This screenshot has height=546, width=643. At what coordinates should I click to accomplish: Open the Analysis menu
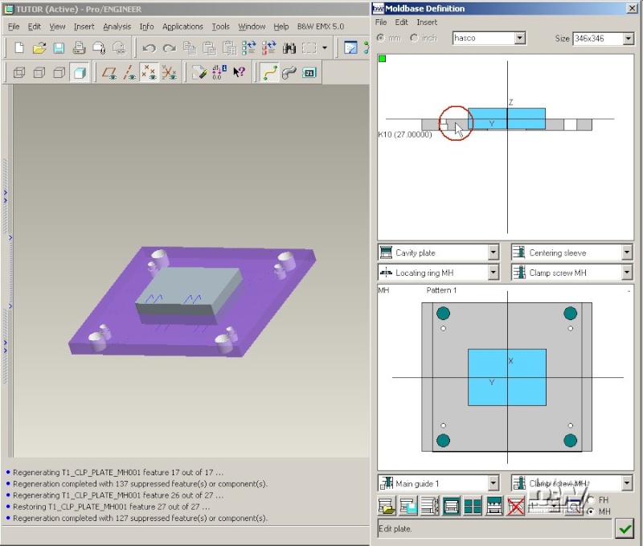click(x=117, y=27)
